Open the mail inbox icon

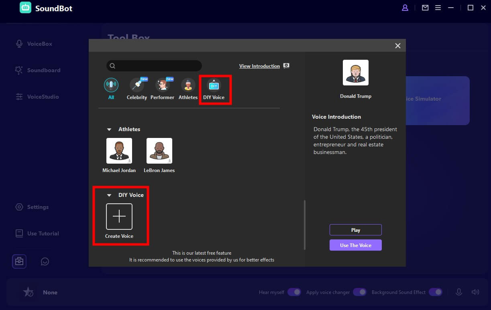coord(425,8)
